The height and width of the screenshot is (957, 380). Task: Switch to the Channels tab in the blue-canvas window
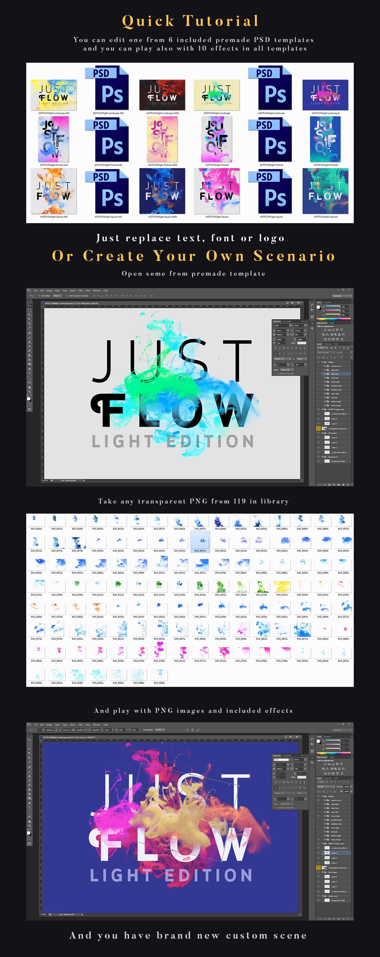[328, 778]
